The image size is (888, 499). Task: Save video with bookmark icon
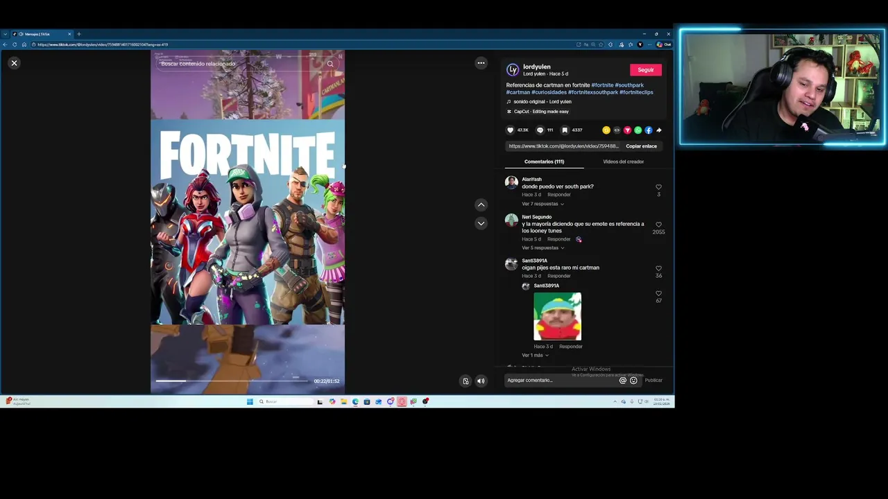click(x=565, y=130)
